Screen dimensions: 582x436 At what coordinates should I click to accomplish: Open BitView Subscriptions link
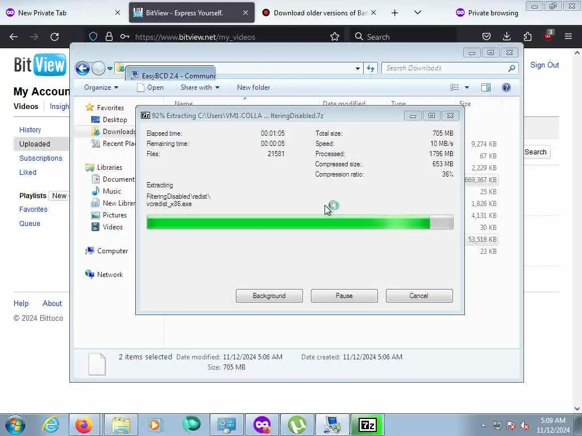click(x=41, y=158)
